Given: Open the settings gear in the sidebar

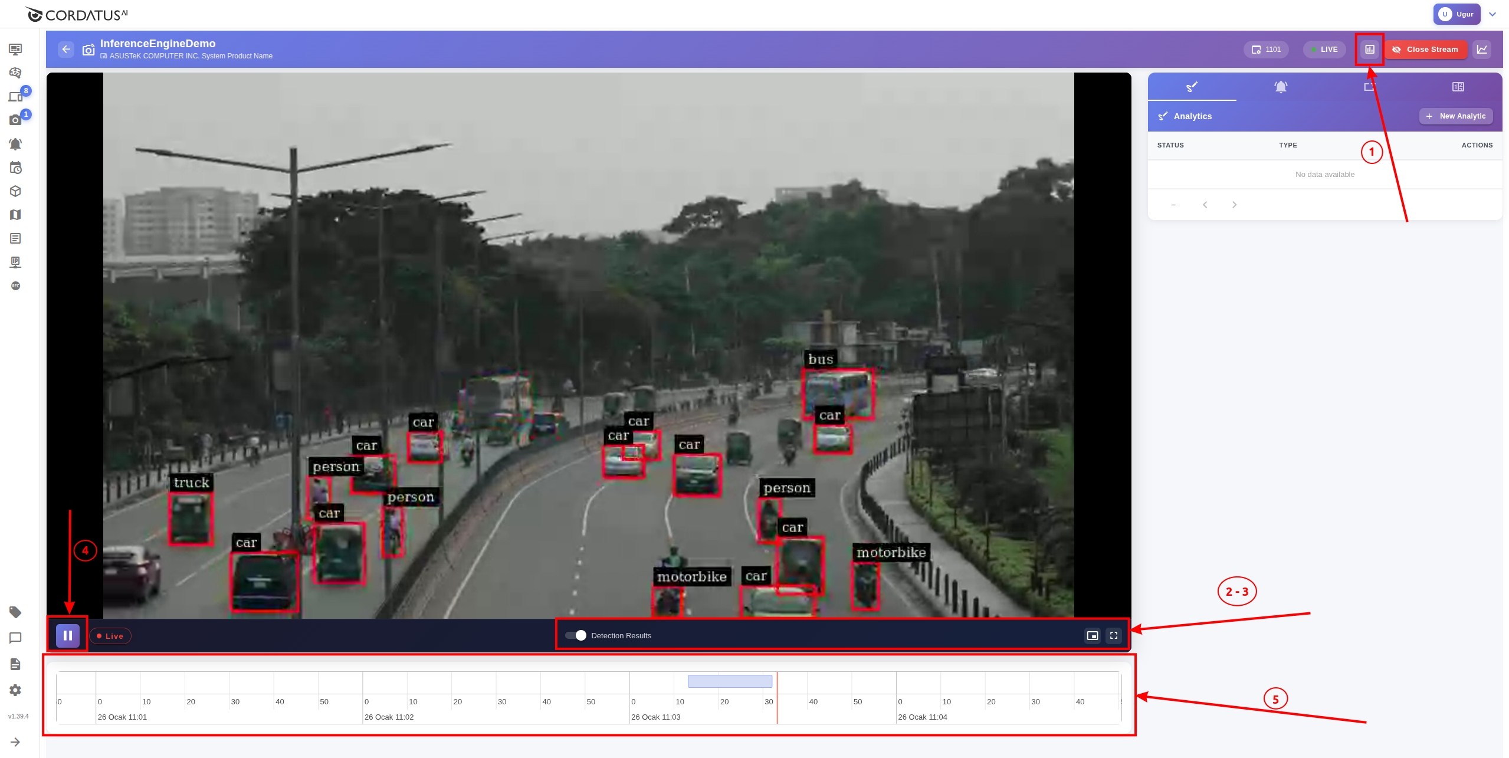Looking at the screenshot, I should click(15, 690).
